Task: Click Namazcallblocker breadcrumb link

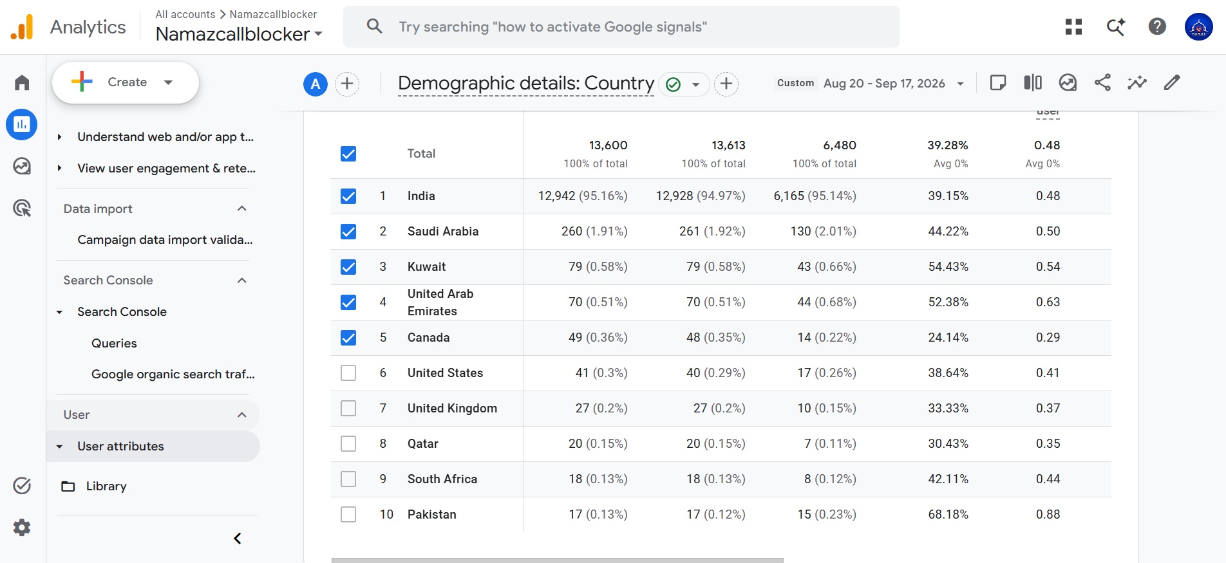Action: pyautogui.click(x=273, y=14)
